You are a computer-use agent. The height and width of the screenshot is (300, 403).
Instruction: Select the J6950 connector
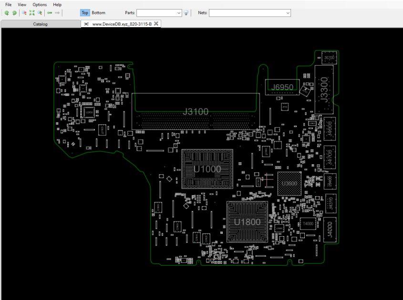tap(282, 87)
